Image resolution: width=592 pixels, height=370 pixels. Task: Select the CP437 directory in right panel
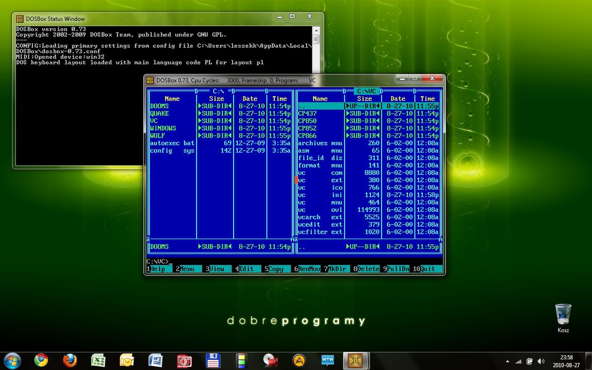click(x=368, y=113)
